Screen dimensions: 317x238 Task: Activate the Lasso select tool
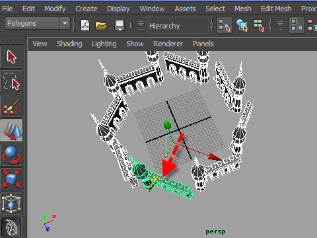pos(11,81)
